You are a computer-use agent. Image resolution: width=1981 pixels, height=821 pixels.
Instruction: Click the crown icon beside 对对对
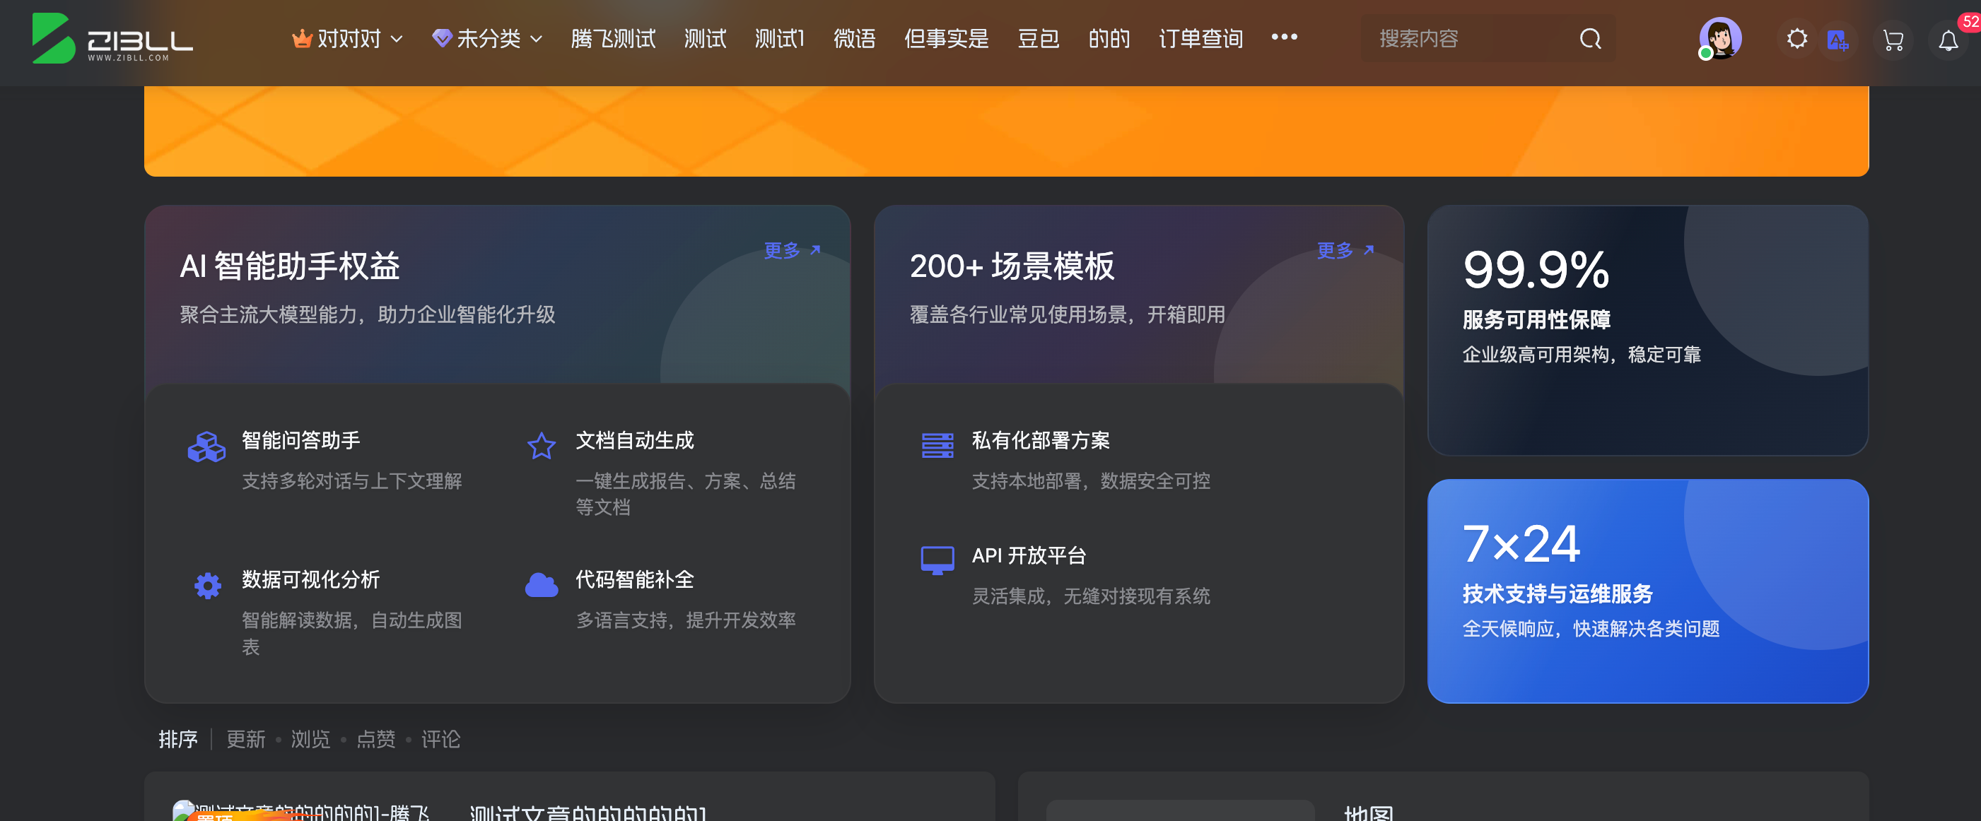point(301,37)
